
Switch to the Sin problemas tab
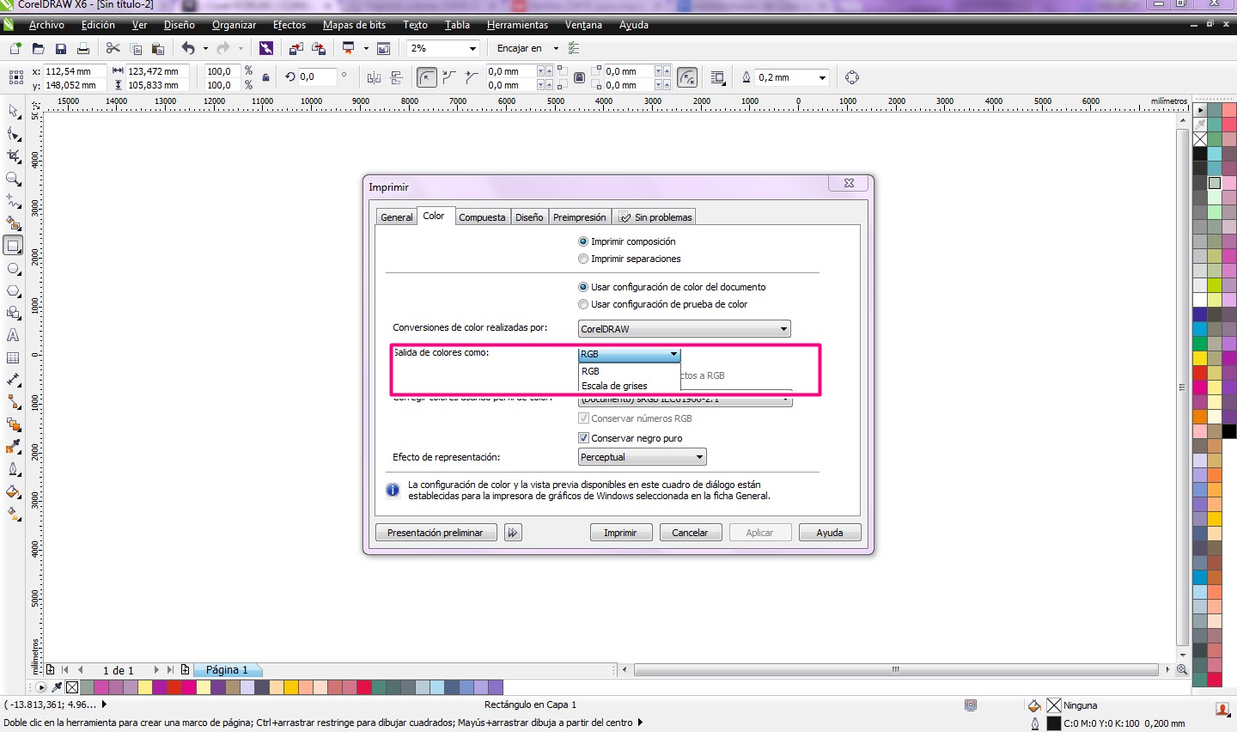tap(655, 217)
